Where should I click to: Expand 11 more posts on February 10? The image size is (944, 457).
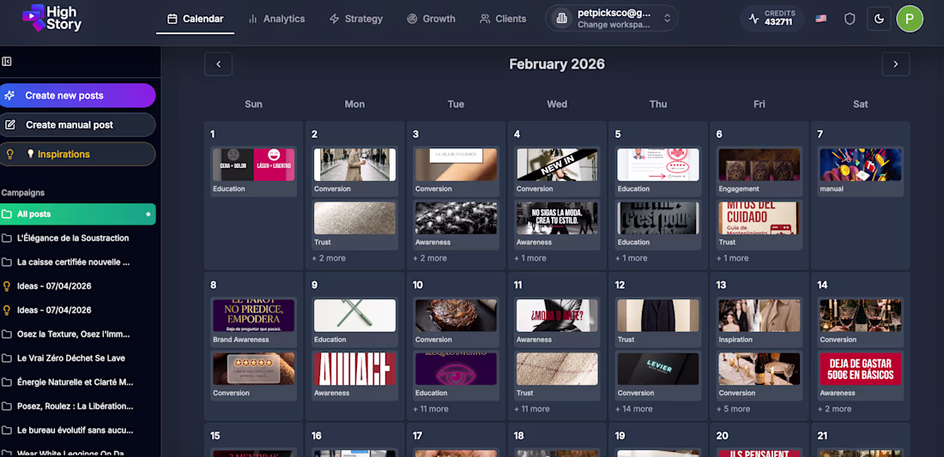pos(431,409)
